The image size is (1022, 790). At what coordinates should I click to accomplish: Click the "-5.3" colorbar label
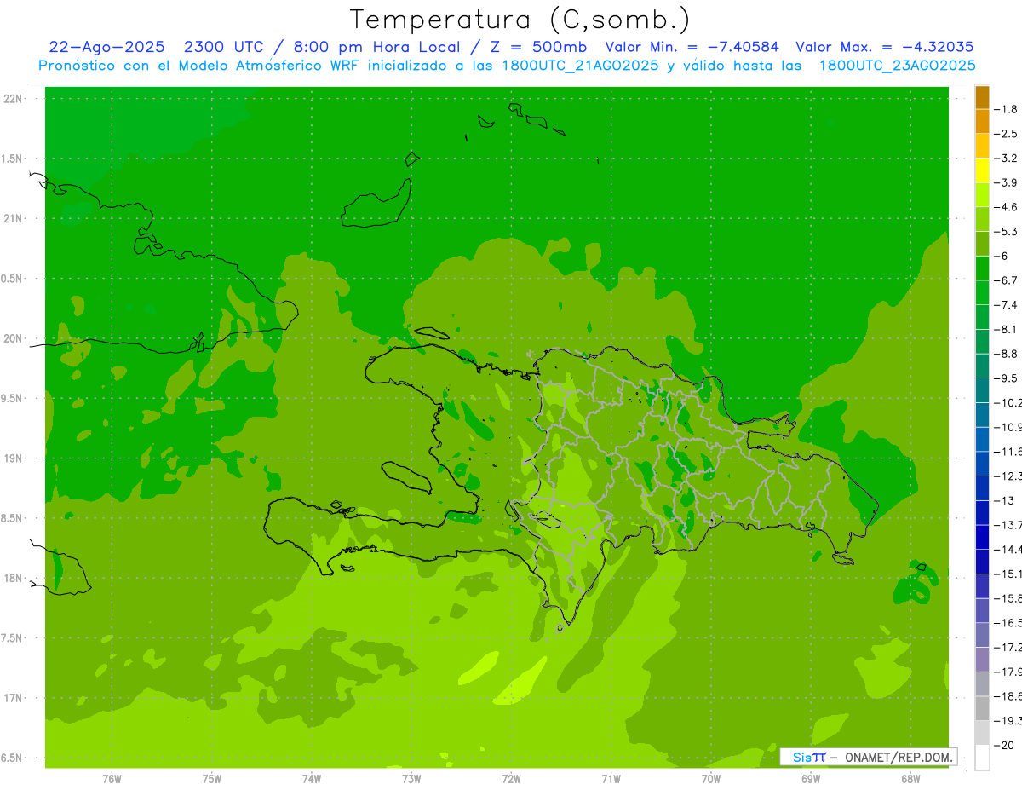[x=1006, y=231]
